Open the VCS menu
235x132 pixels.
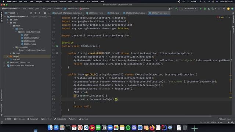(88, 1)
